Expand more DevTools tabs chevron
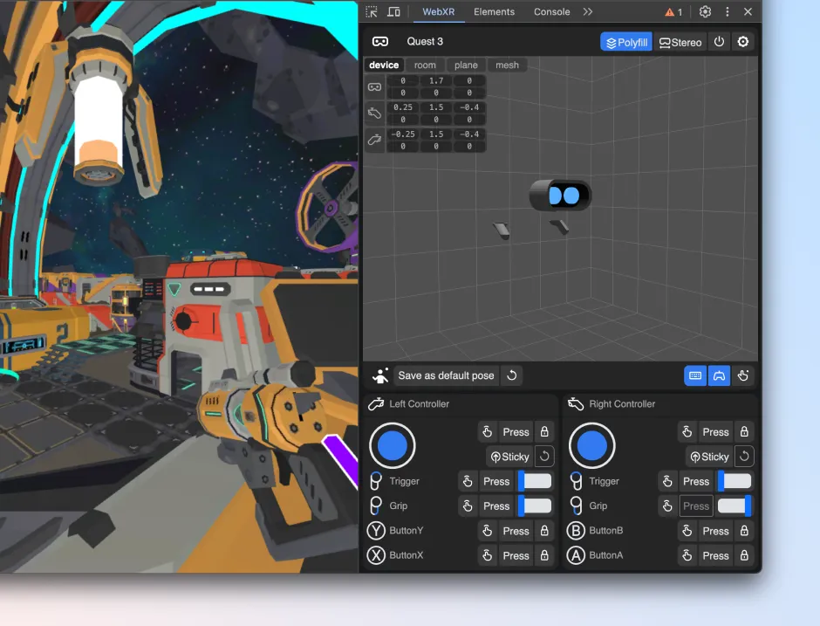This screenshot has height=626, width=820. coord(588,11)
